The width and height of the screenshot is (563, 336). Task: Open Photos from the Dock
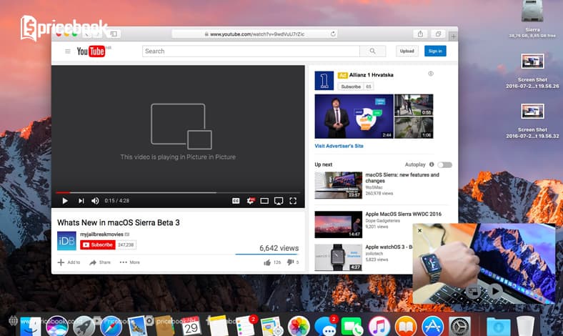pos(299,326)
